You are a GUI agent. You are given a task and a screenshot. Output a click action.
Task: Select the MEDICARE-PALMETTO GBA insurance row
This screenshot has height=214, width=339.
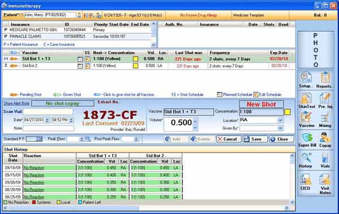coord(77,30)
